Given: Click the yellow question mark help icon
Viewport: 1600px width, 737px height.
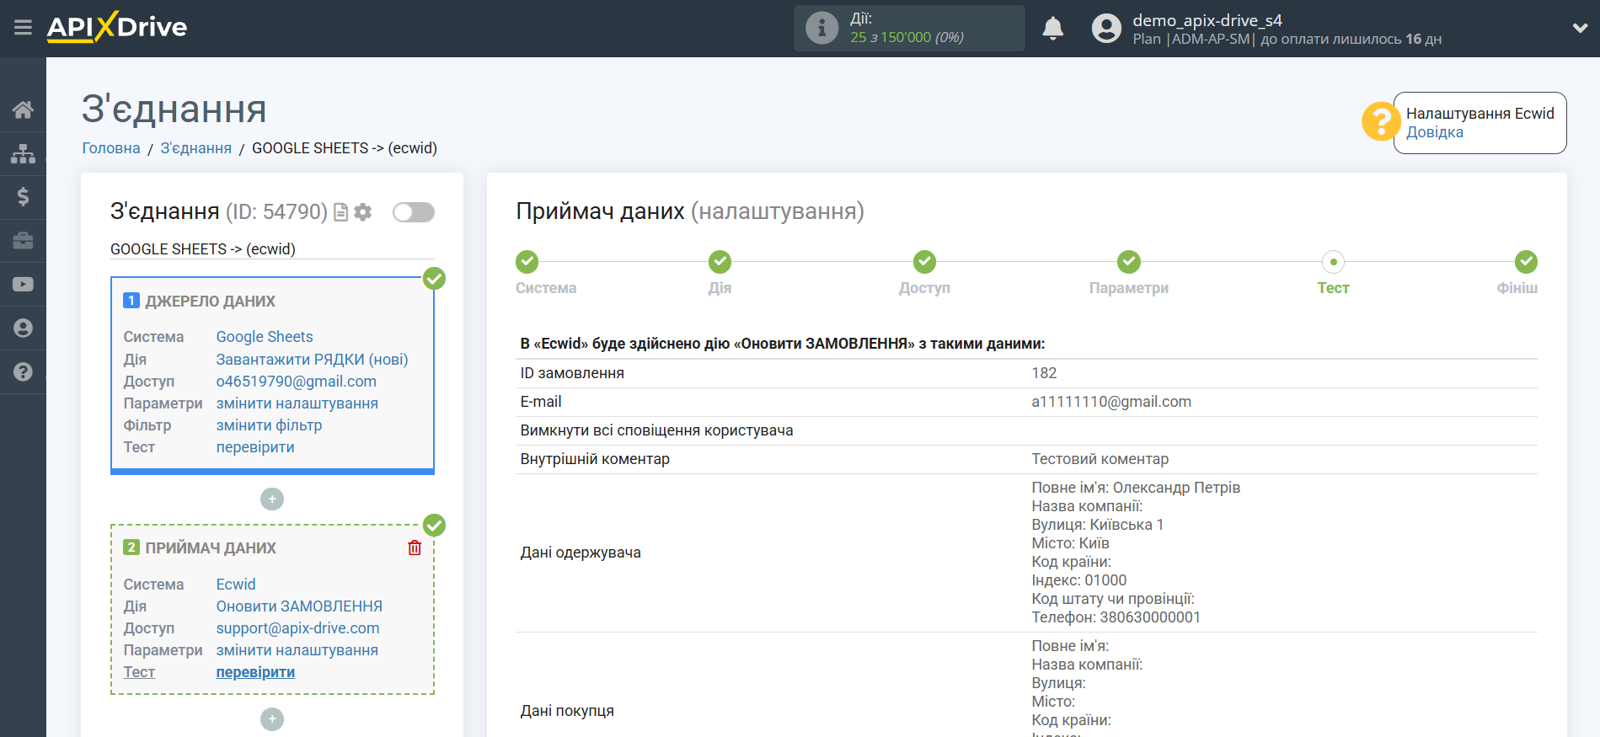Looking at the screenshot, I should pyautogui.click(x=1380, y=122).
